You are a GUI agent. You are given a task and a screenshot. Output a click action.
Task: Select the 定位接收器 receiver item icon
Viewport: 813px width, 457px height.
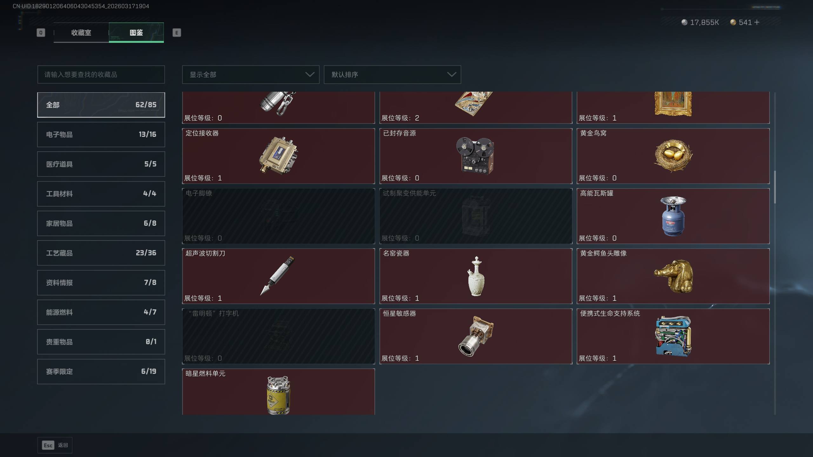[279, 156]
